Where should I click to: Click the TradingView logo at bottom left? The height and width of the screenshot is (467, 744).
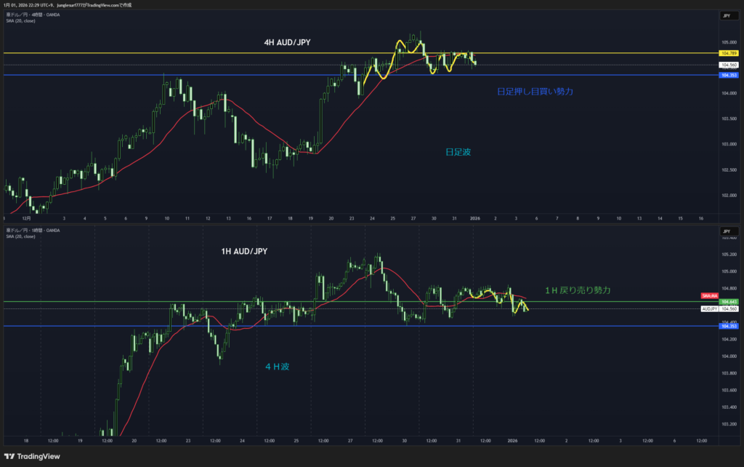click(33, 455)
